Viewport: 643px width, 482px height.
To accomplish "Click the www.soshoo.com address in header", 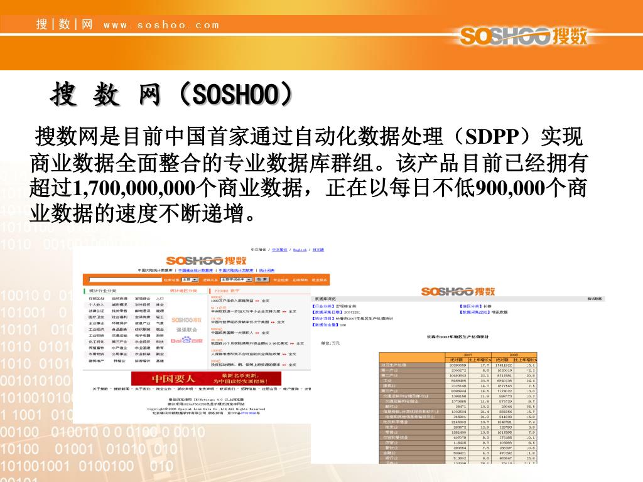I will (x=161, y=25).
